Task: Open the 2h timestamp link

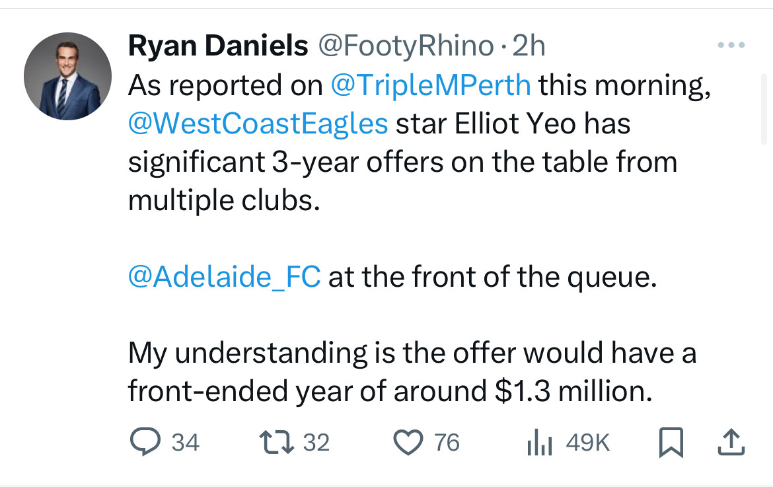Action: pos(529,46)
